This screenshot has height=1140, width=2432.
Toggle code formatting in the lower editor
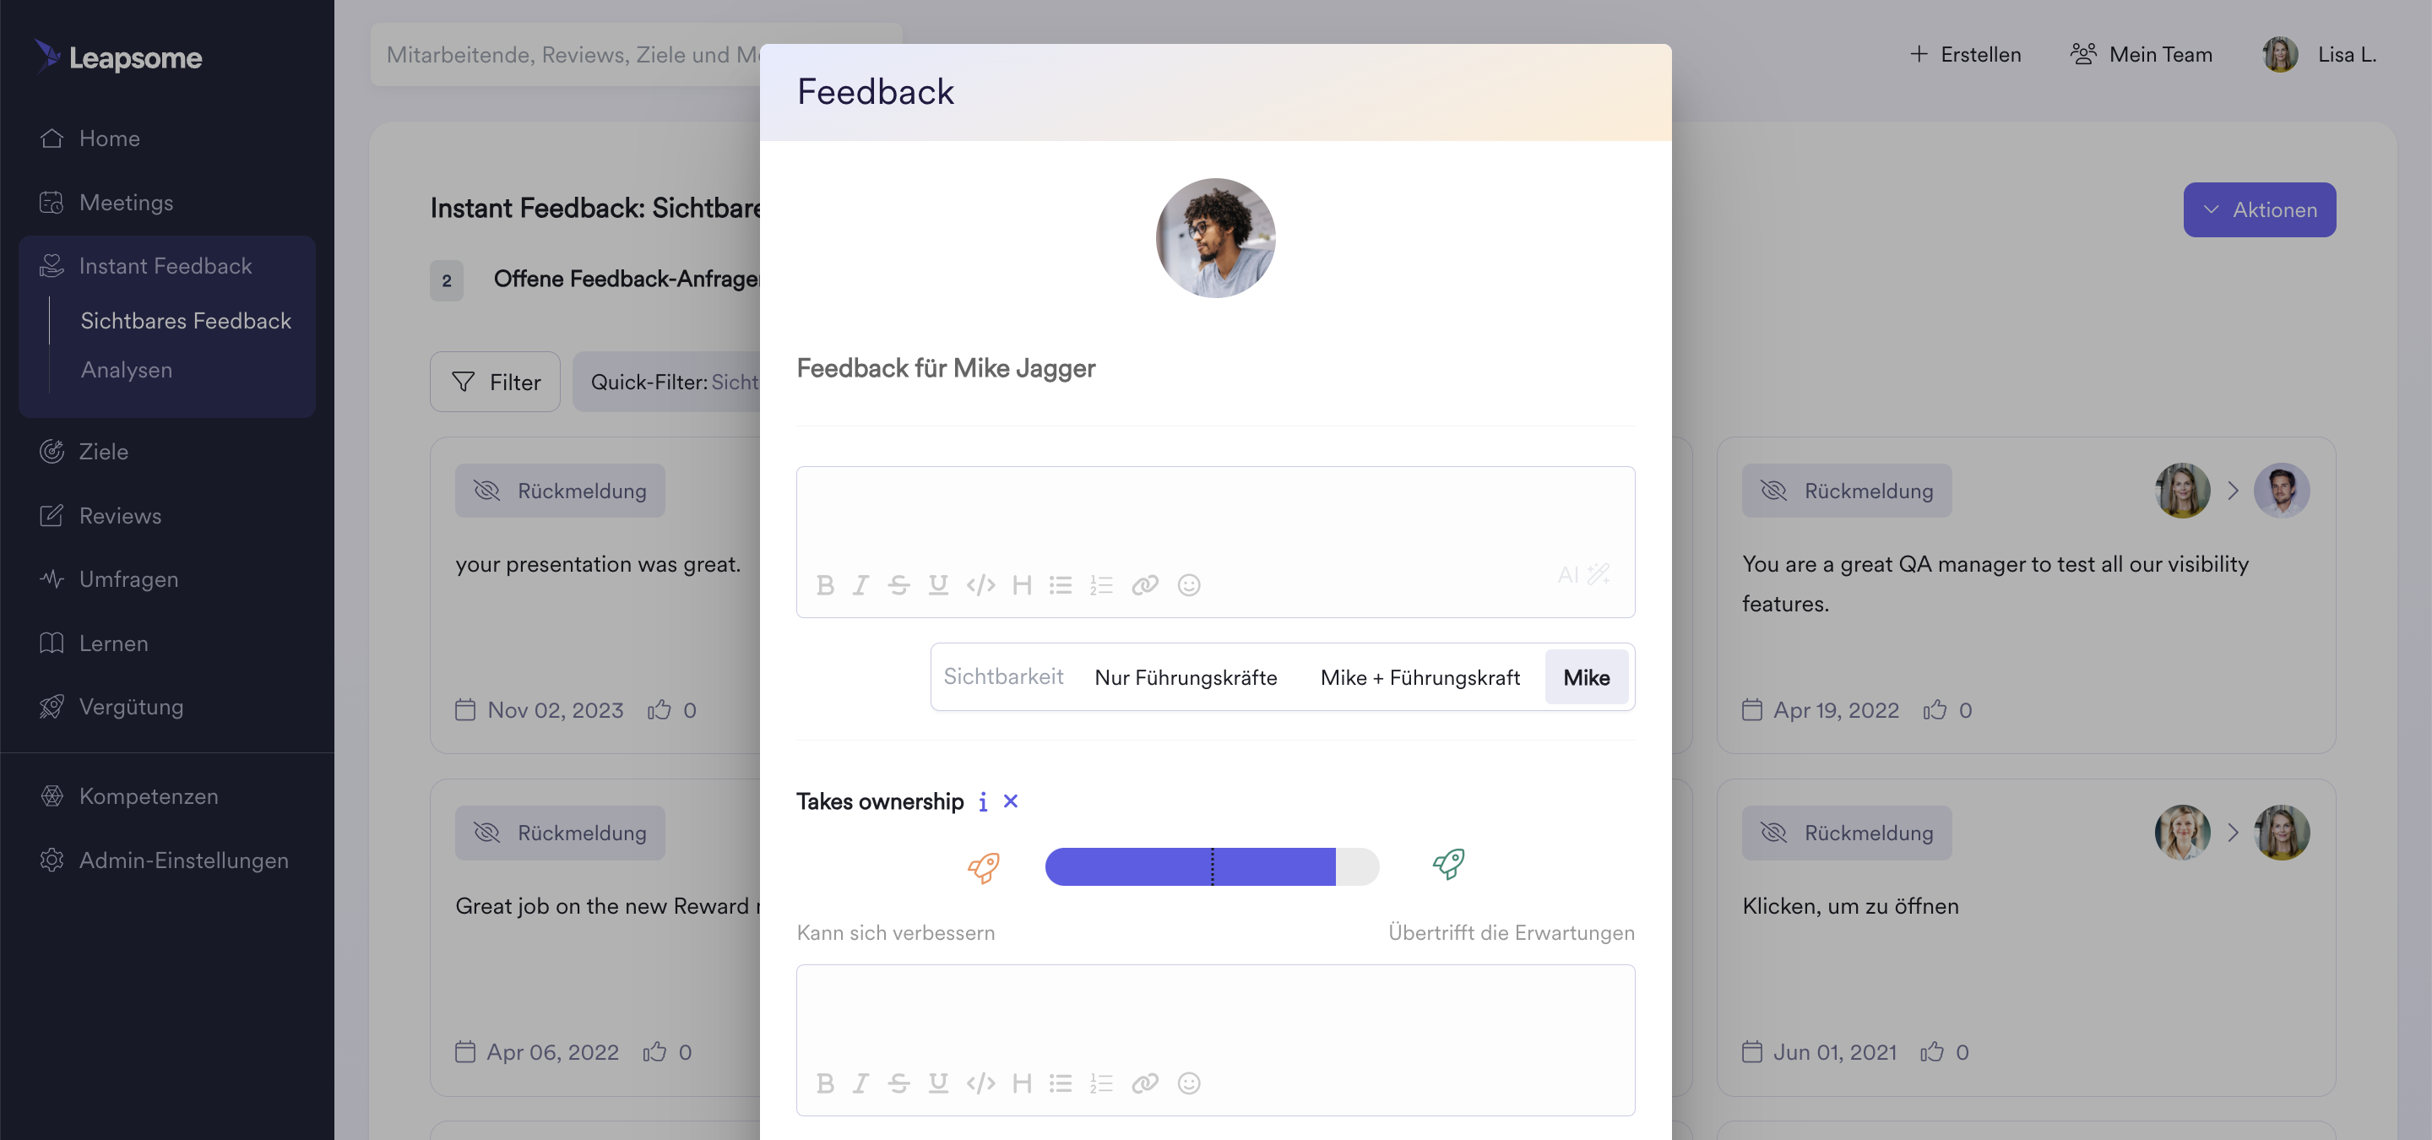(x=980, y=1083)
